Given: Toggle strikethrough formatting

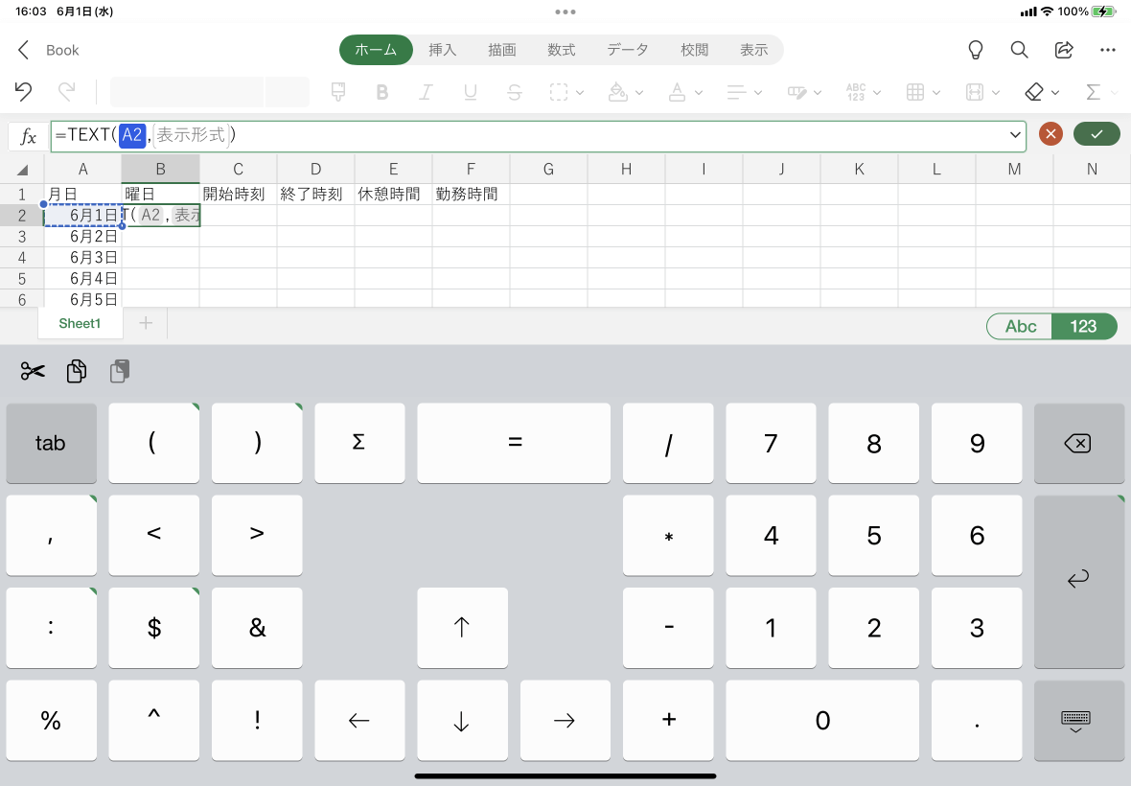Looking at the screenshot, I should pos(515,92).
